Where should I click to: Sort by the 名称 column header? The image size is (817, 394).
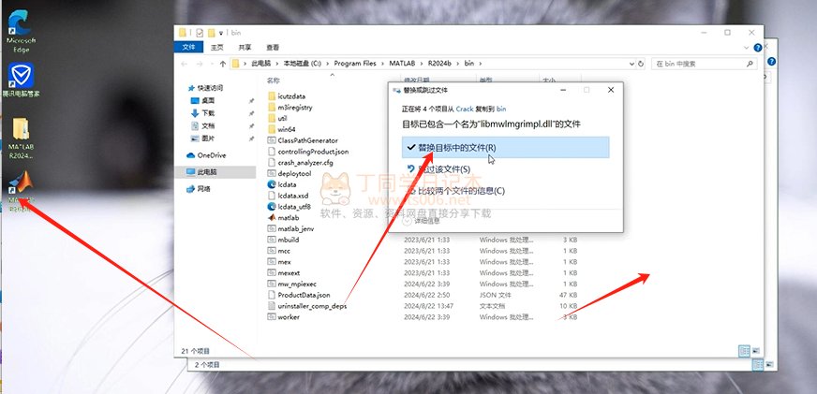(274, 80)
